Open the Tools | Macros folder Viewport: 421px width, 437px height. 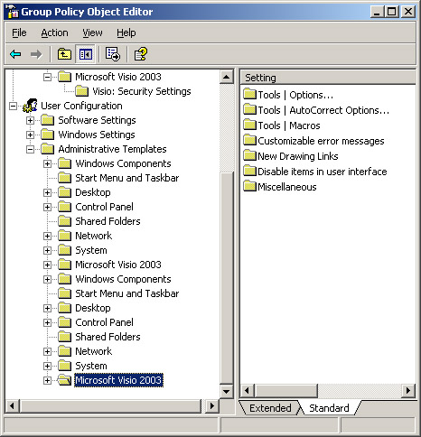pos(282,126)
